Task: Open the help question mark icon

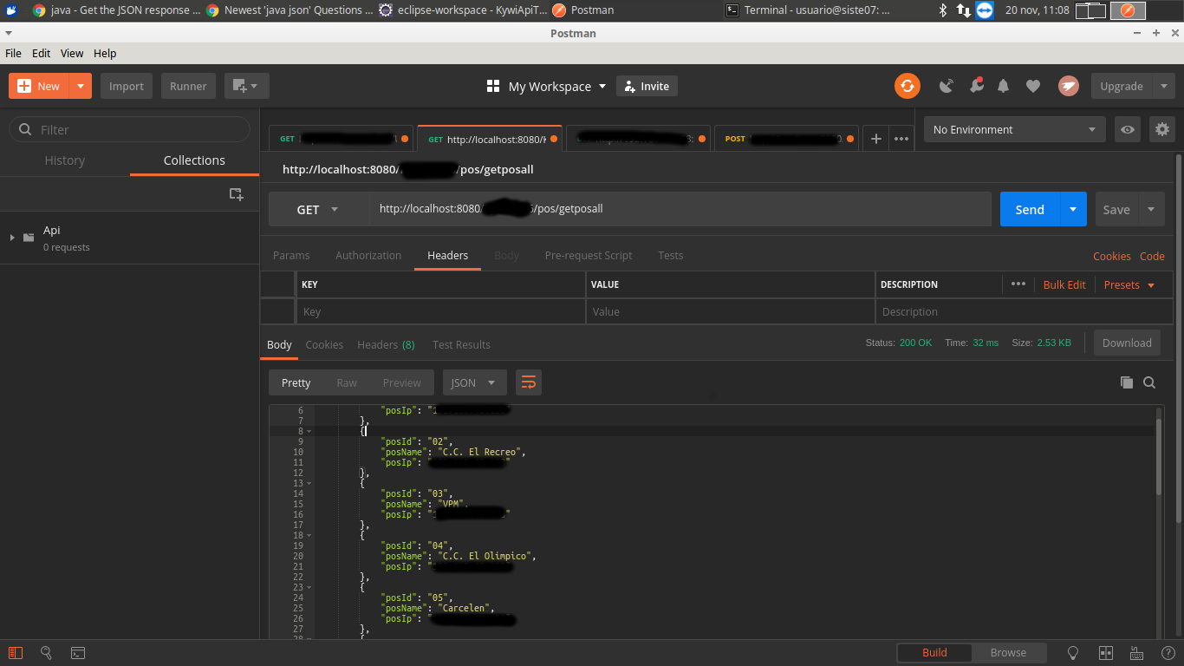Action: (1168, 653)
